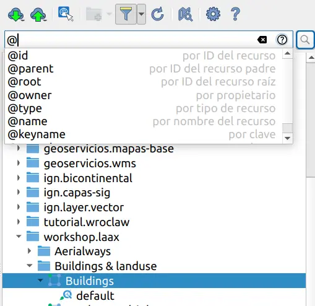
Task: Select the @id suggestion
Action: (x=143, y=56)
